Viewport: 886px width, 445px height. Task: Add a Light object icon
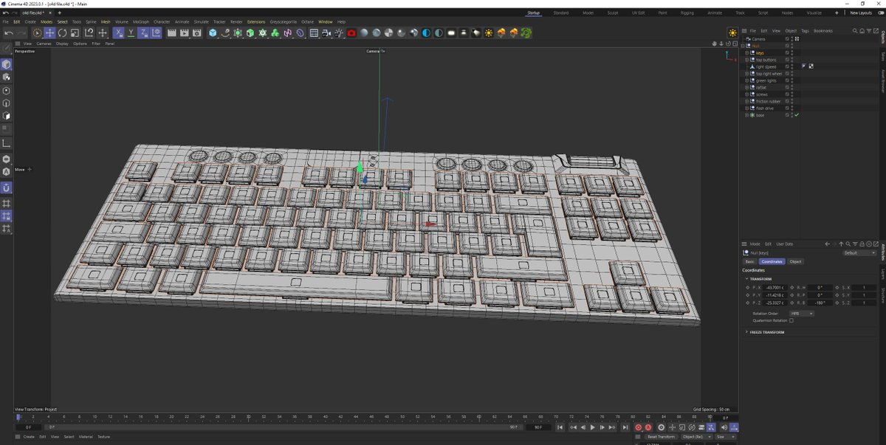339,33
